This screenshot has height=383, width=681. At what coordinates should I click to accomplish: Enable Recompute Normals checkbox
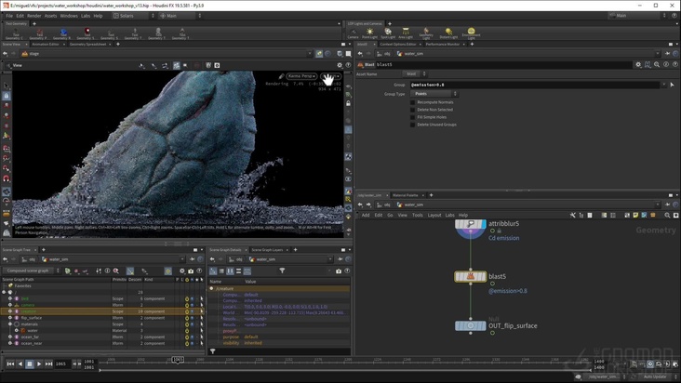[412, 102]
